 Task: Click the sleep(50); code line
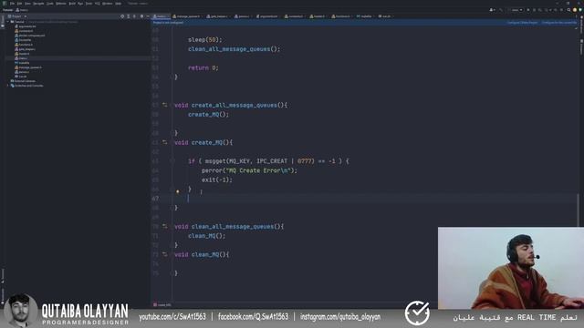204,40
